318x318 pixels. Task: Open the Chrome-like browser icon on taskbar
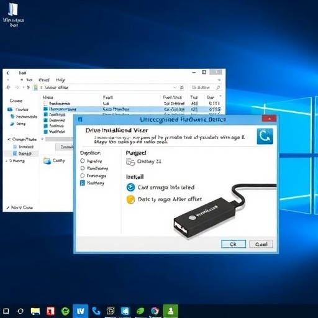(x=155, y=311)
